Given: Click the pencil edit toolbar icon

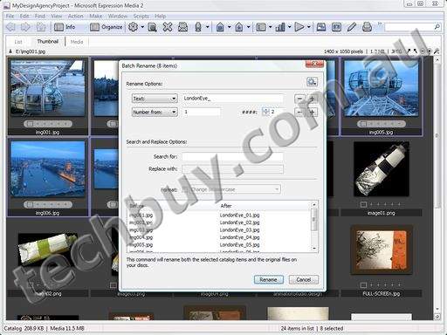Looking at the screenshot, I should [352, 27].
